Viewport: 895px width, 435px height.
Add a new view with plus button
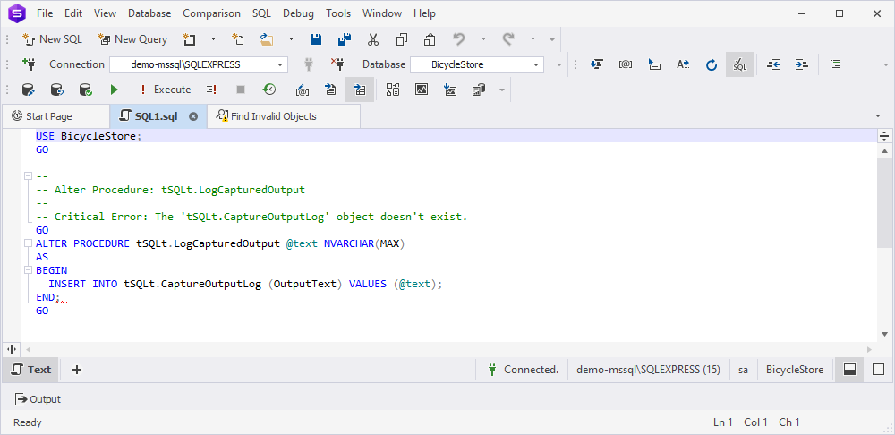77,370
